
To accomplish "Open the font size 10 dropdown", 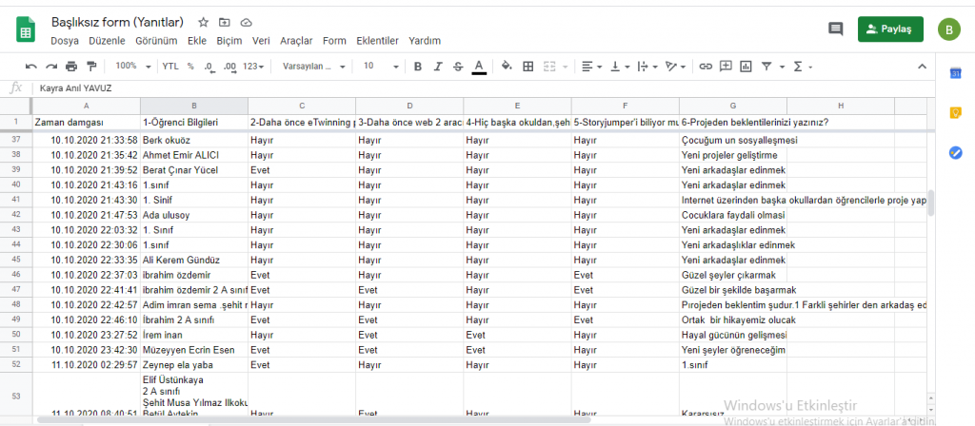I will (380, 67).
